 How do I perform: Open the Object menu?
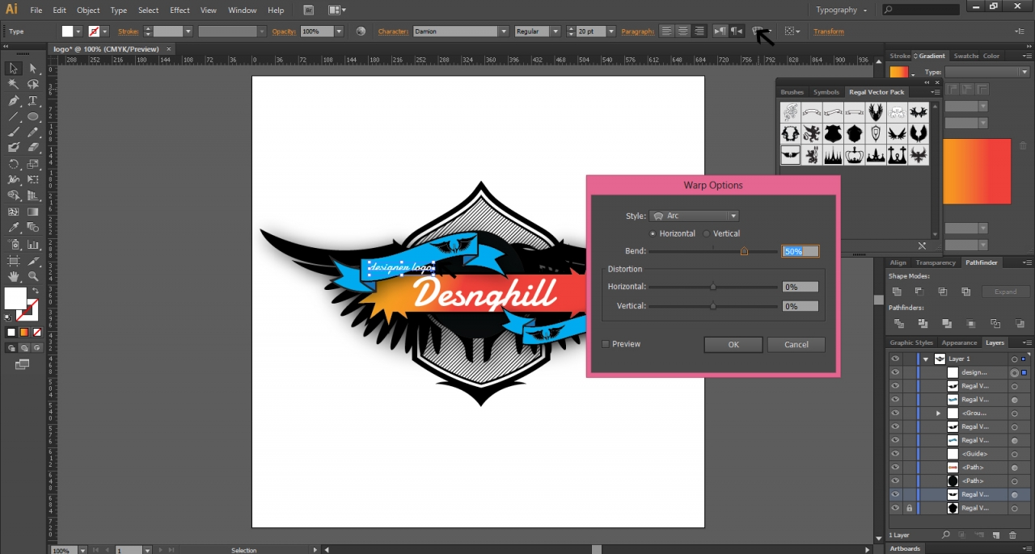[x=88, y=10]
